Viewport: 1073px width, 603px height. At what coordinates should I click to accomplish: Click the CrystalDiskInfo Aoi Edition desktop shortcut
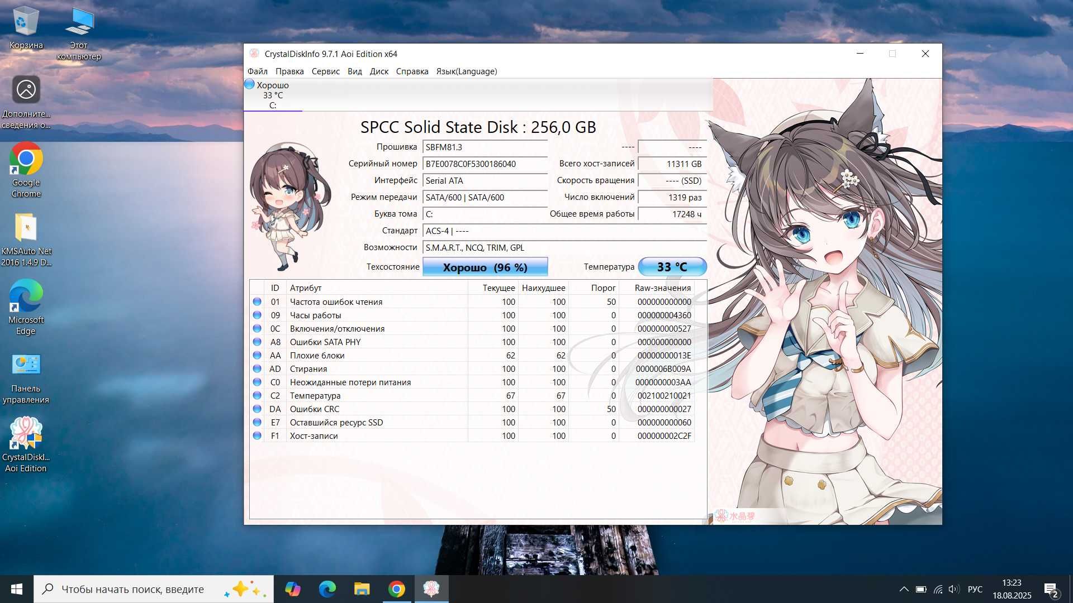(26, 445)
